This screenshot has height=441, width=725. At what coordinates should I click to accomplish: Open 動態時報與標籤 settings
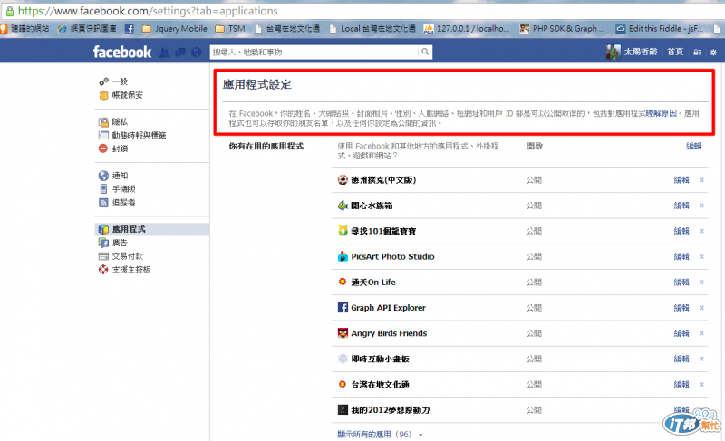pos(140,135)
